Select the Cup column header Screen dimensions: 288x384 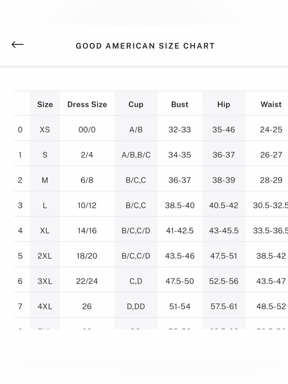point(136,105)
